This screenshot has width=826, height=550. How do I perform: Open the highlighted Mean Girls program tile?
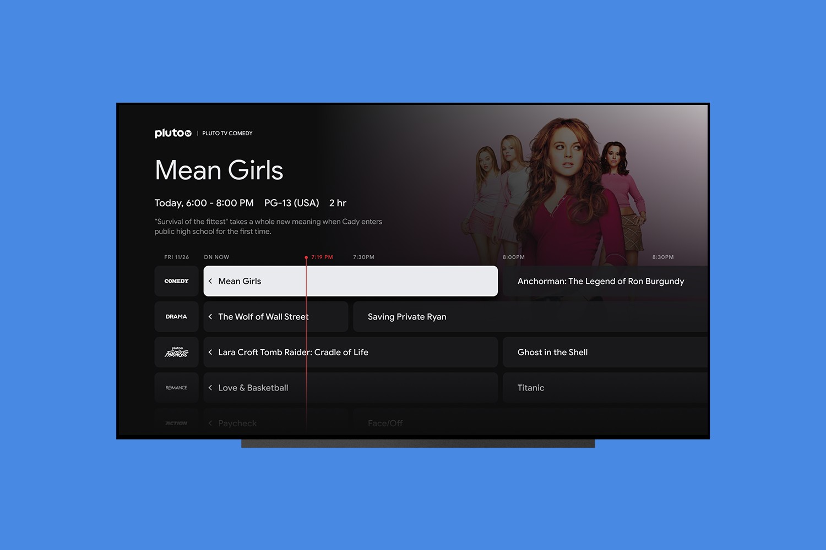pyautogui.click(x=351, y=281)
